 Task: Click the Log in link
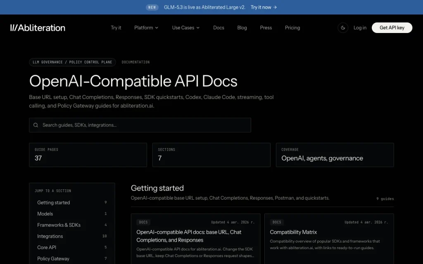[360, 28]
